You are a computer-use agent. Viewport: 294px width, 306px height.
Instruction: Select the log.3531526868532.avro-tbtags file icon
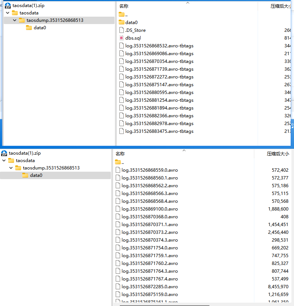point(121,46)
